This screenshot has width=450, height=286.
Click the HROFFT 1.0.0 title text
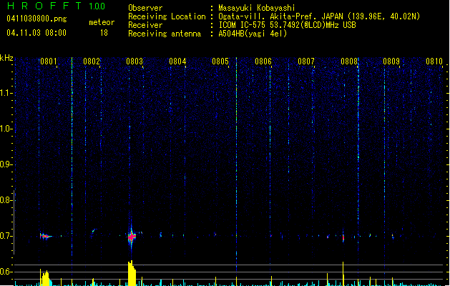point(57,6)
